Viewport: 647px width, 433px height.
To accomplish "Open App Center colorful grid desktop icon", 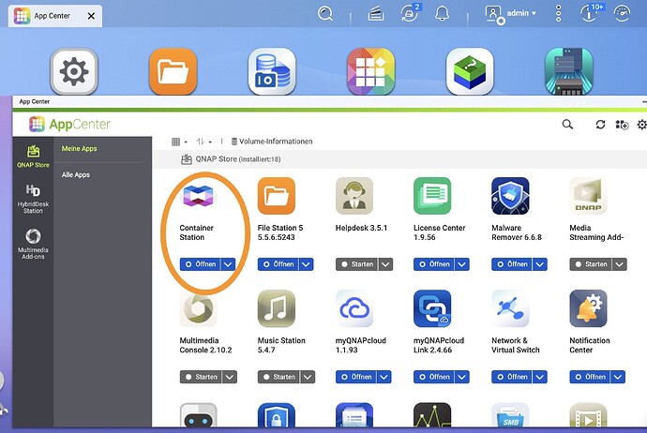I will point(371,71).
